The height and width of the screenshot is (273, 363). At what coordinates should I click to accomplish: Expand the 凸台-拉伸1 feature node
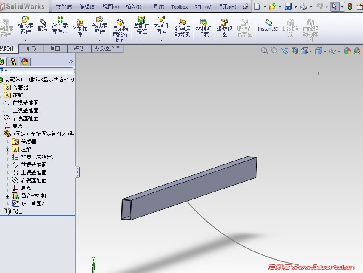click(7, 196)
